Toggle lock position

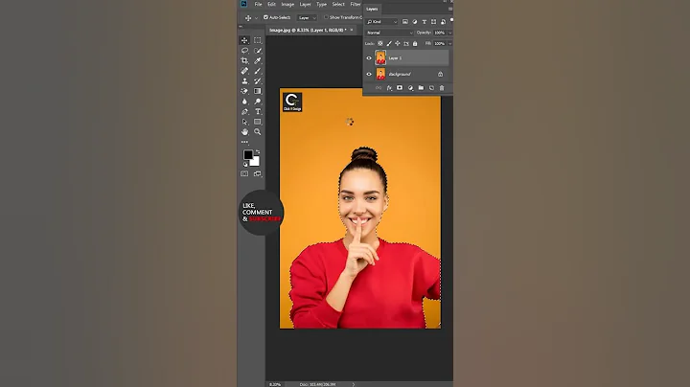[398, 43]
